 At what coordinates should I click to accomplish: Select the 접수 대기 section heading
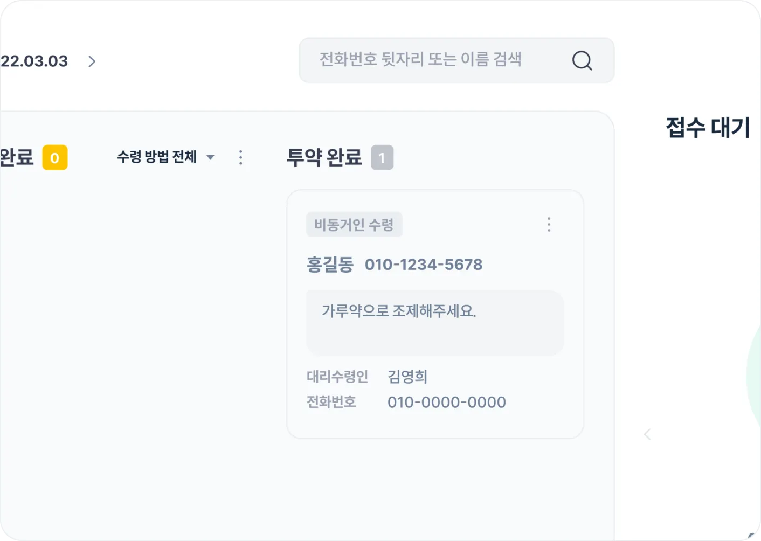click(708, 128)
